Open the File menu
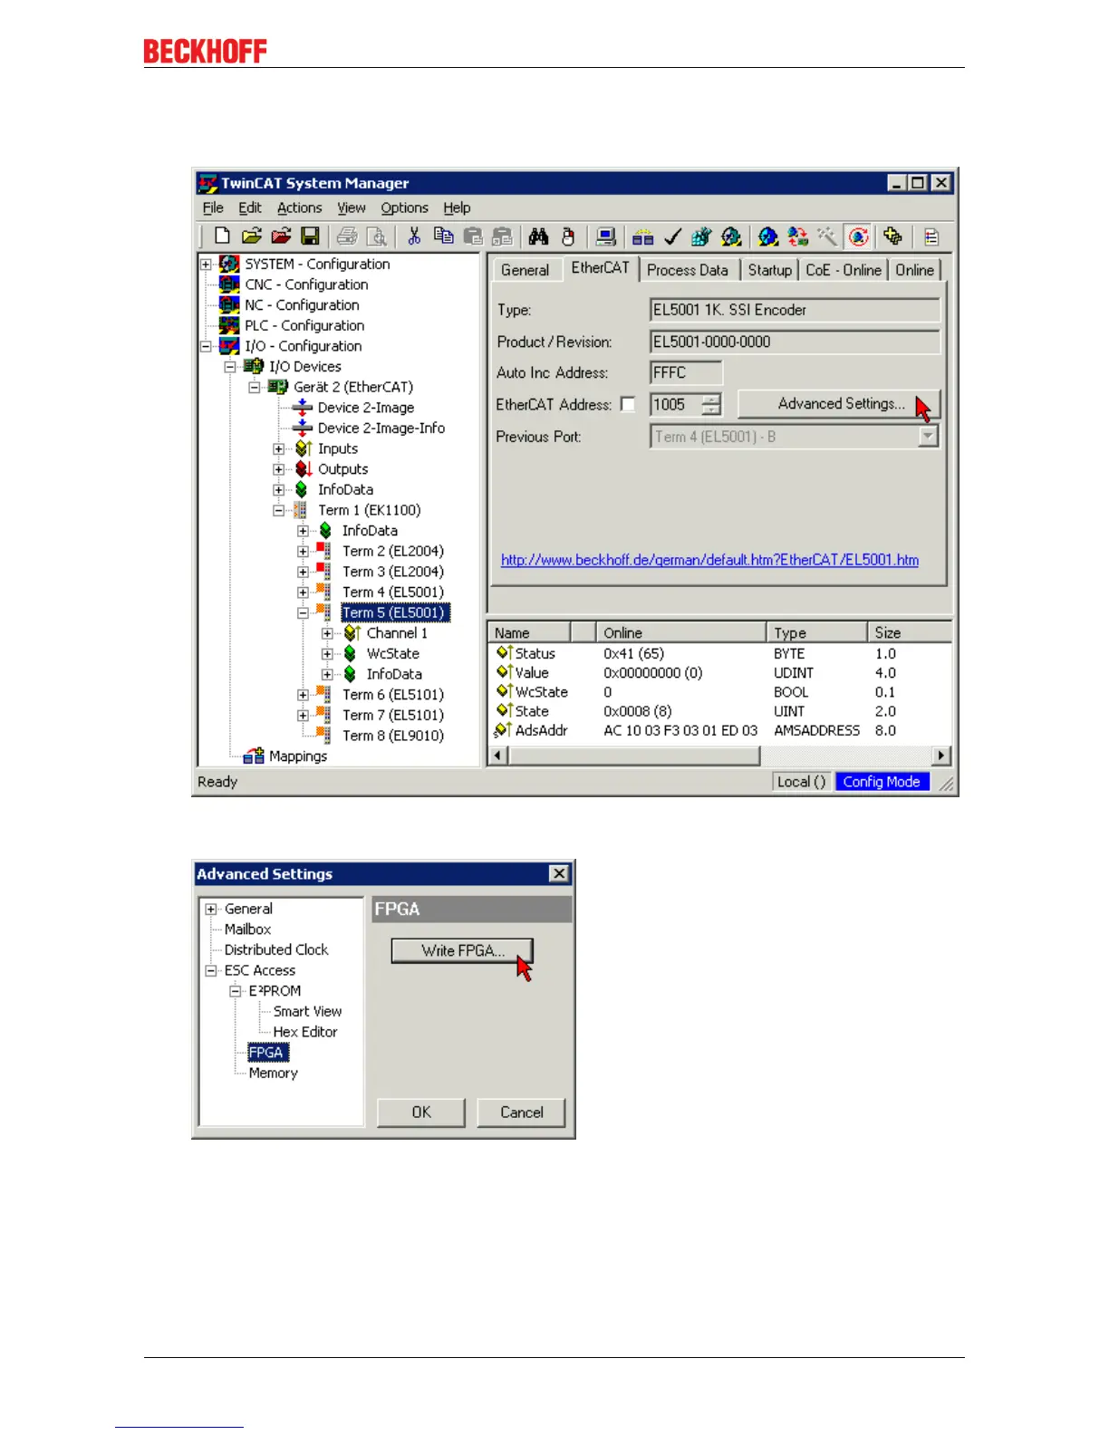This screenshot has height=1435, width=1109. coord(213,207)
